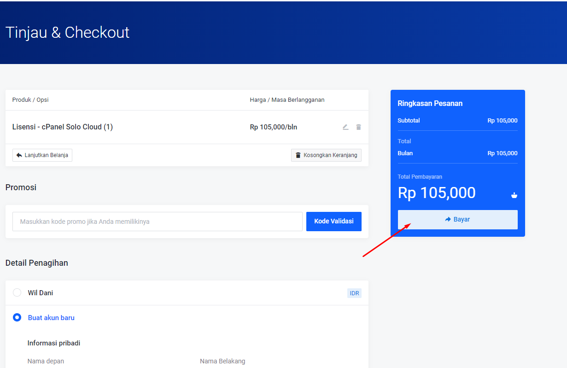567x368 pixels.
Task: Click the Nama Belakang field label
Action: (x=222, y=361)
